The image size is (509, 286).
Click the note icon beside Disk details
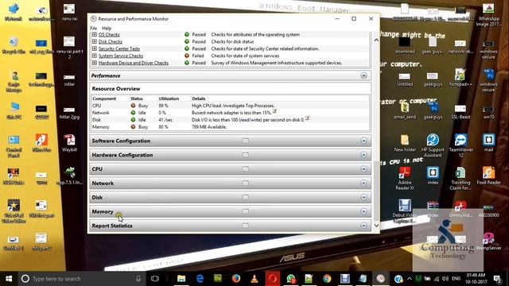pyautogui.click(x=307, y=118)
